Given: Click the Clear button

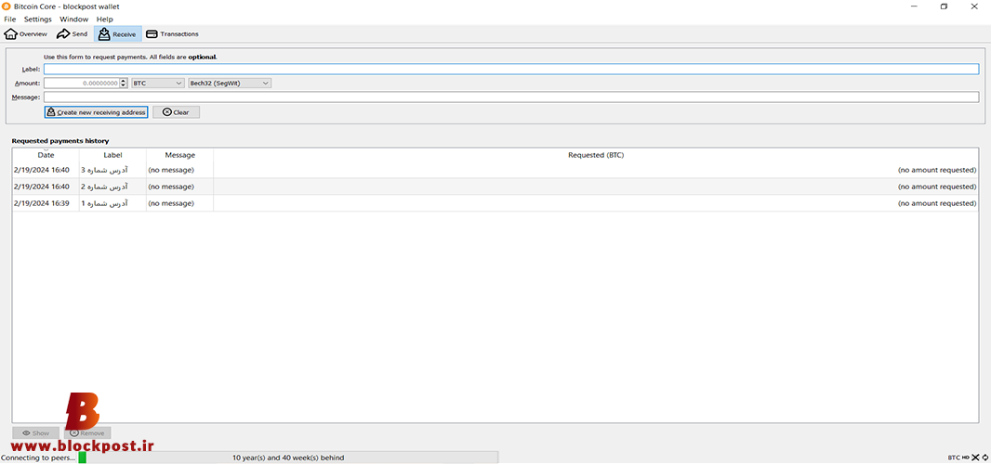Looking at the screenshot, I should (177, 111).
